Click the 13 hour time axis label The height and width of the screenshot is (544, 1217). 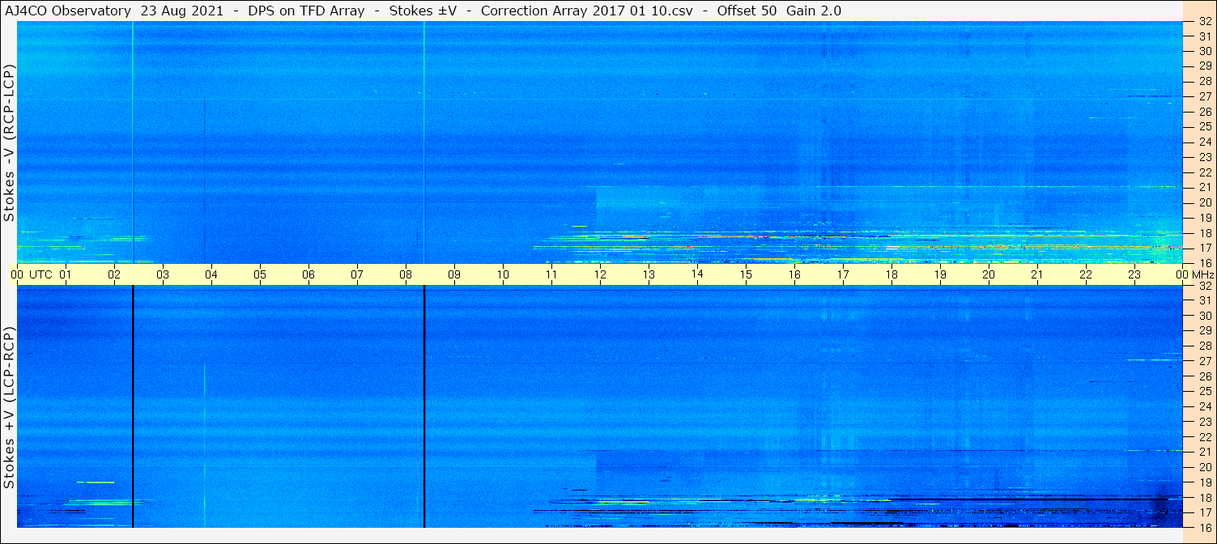(x=649, y=274)
